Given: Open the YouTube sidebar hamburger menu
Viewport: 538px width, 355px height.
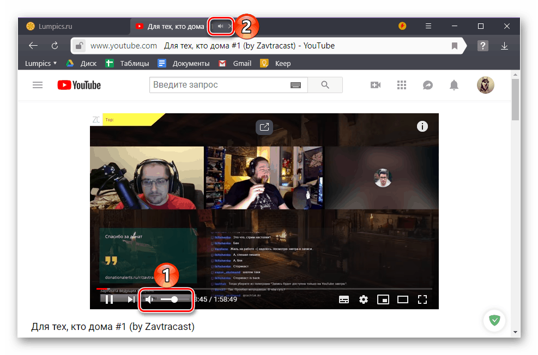Looking at the screenshot, I should point(37,84).
